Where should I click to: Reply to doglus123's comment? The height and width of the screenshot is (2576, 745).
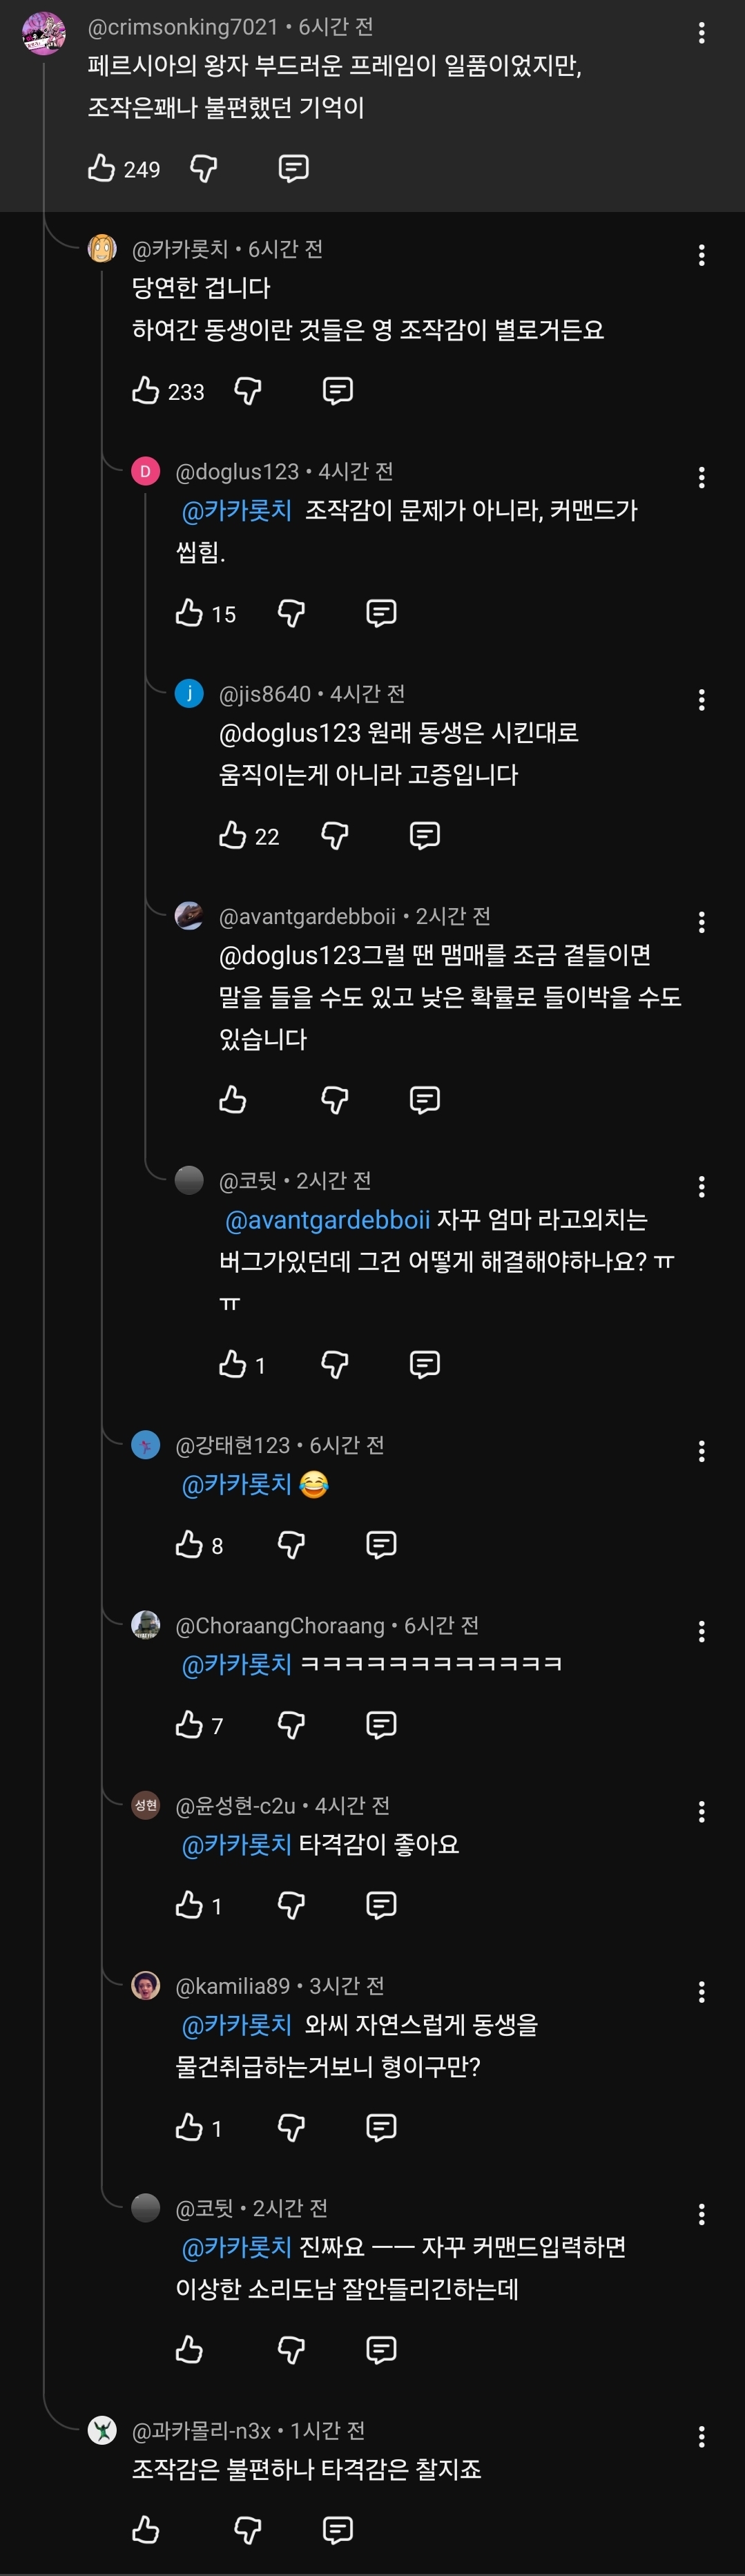(x=381, y=613)
